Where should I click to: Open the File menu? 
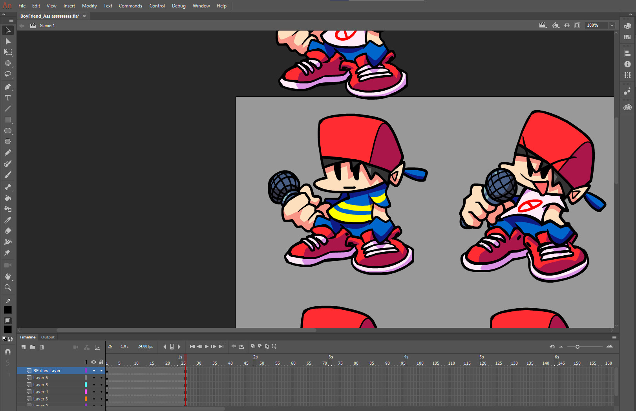tap(22, 6)
